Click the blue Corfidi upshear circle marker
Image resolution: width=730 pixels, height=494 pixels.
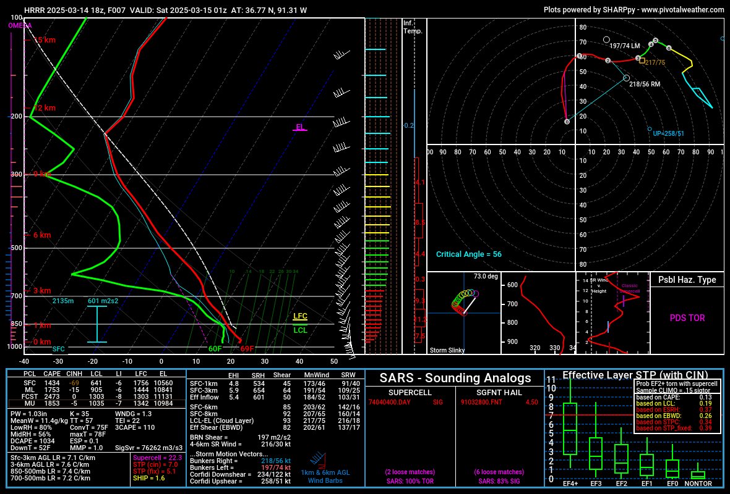(650, 129)
